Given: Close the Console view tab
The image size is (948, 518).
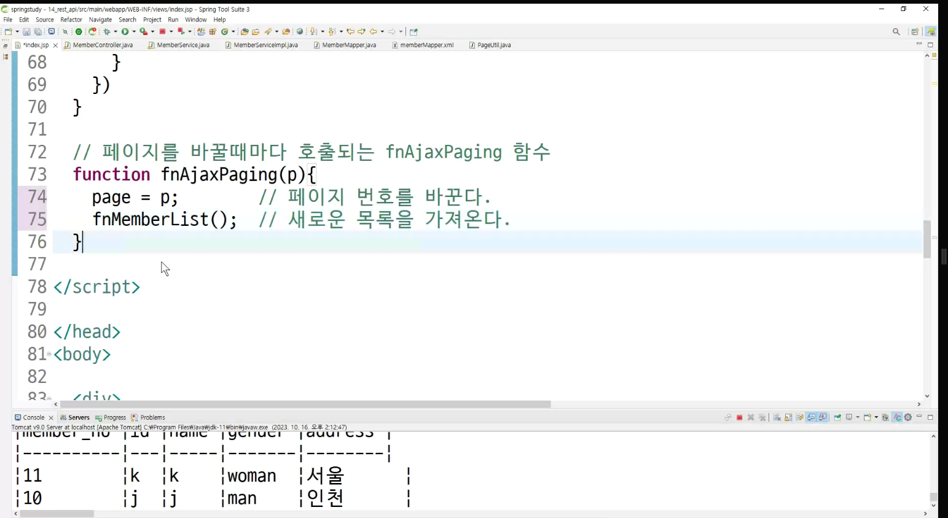Looking at the screenshot, I should (x=51, y=418).
